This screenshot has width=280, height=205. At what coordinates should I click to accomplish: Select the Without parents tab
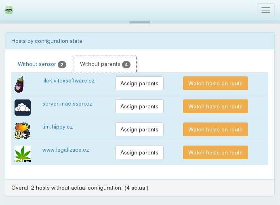coord(105,64)
